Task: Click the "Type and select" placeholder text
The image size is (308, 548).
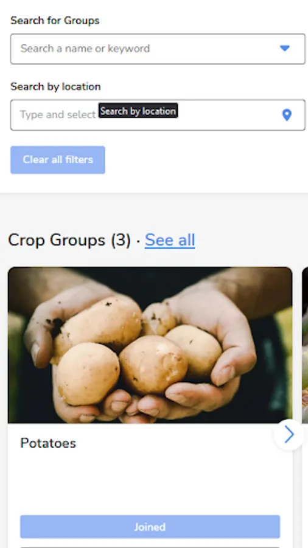Action: click(58, 114)
